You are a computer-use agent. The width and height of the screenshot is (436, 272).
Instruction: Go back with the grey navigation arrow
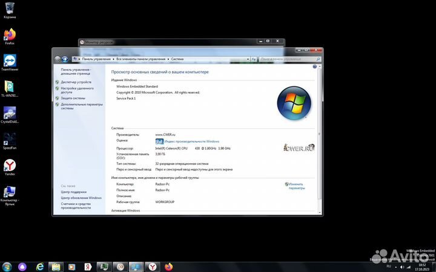click(58, 59)
